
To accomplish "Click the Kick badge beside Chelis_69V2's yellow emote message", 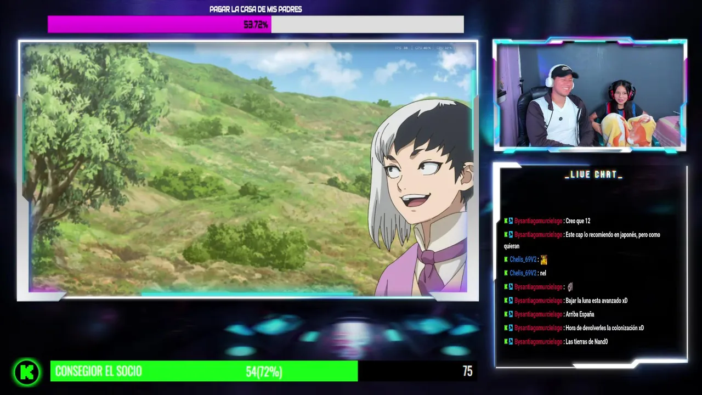I will [x=506, y=259].
